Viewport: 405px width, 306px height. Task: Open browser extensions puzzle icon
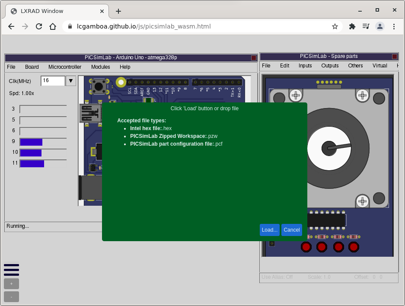[x=352, y=26]
